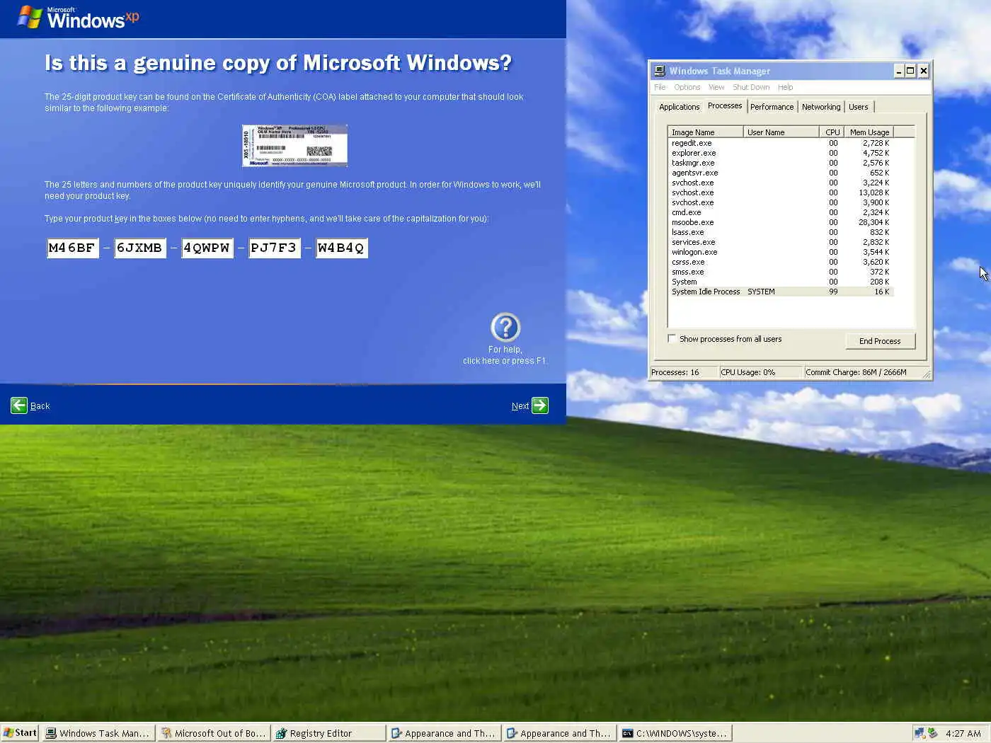Select the services.exe process

click(781, 242)
